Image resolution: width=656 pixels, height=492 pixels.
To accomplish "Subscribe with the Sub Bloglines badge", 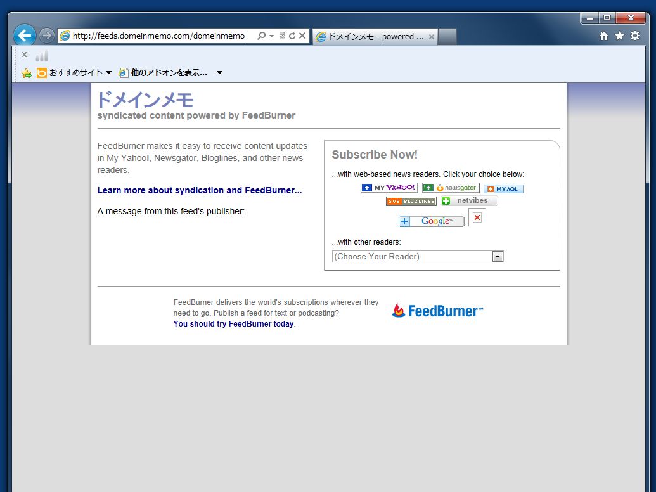I will 411,201.
